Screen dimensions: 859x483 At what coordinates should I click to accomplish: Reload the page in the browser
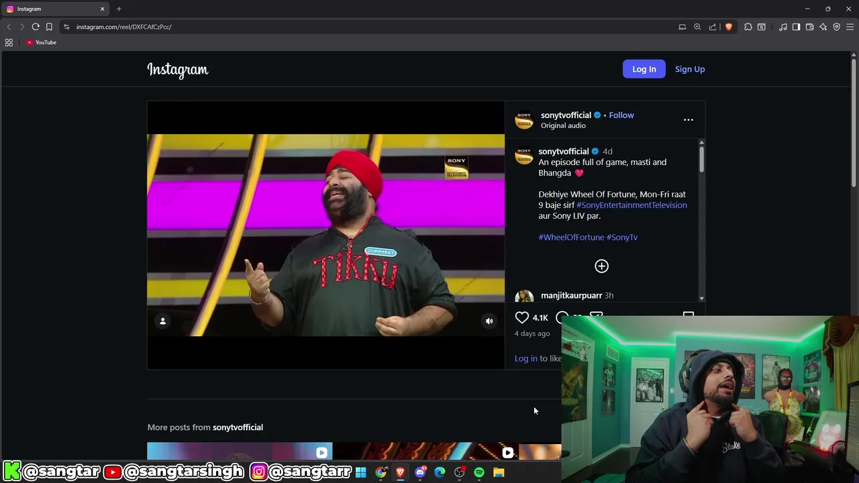(x=36, y=27)
